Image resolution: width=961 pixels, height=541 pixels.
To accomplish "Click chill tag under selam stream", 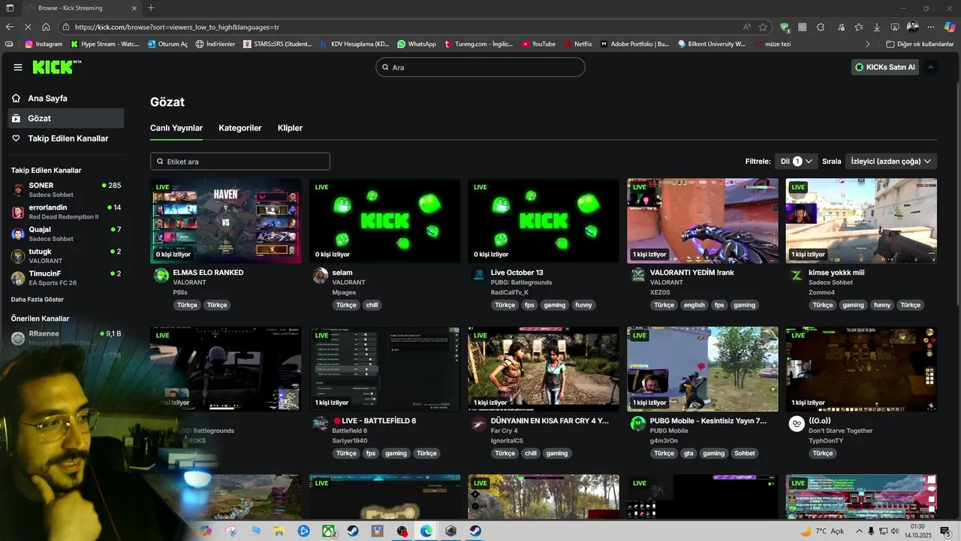I will (x=372, y=305).
